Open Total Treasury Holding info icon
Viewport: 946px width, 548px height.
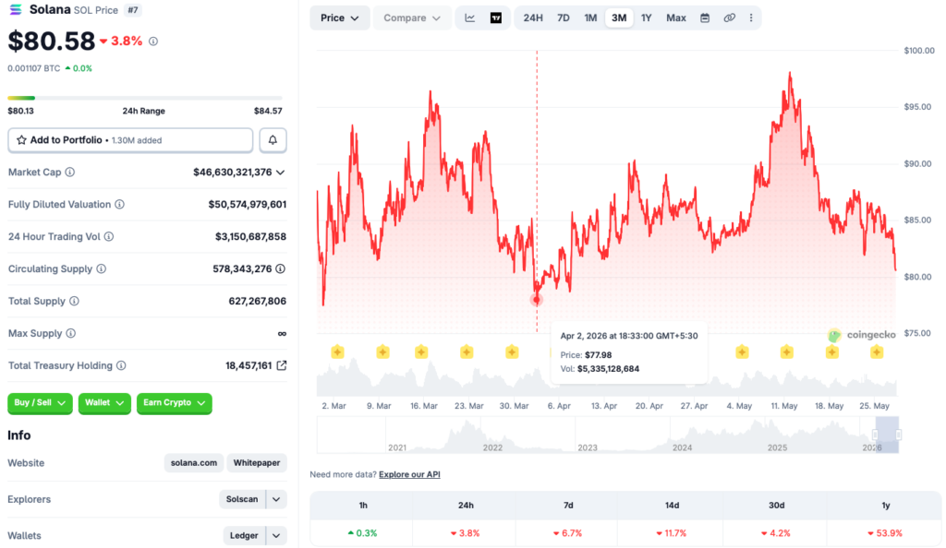(x=121, y=365)
